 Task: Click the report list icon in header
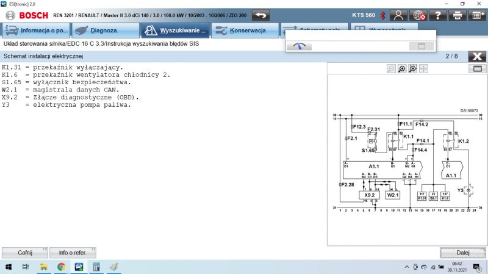477,15
